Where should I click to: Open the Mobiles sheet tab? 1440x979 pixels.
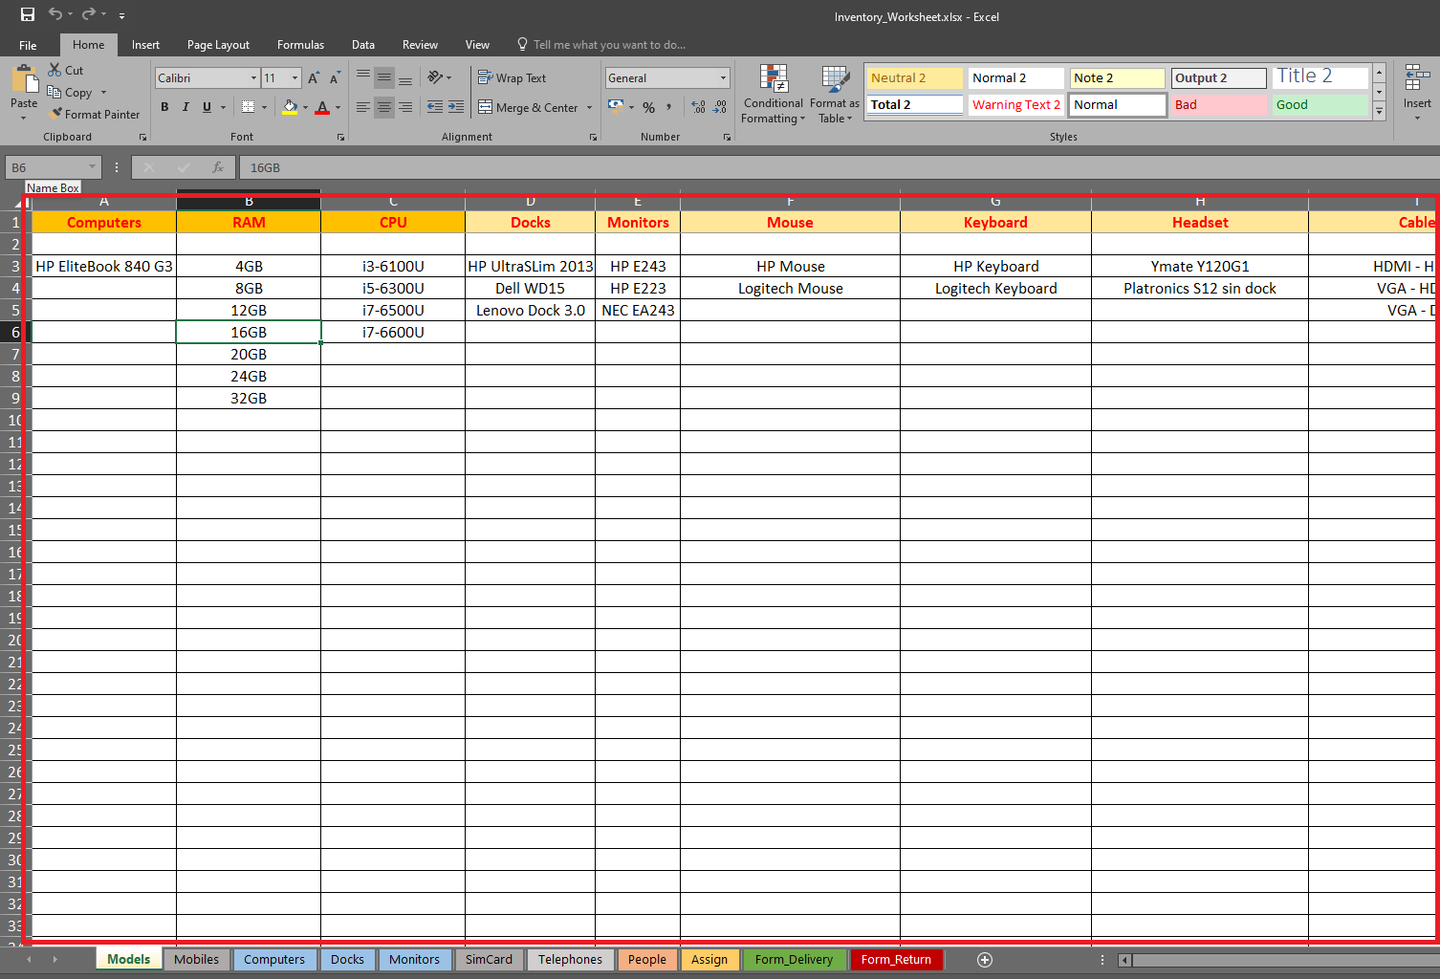pos(197,959)
